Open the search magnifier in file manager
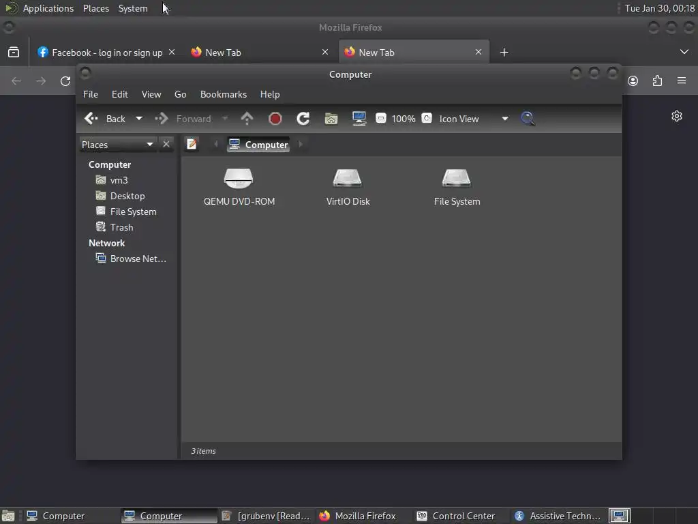This screenshot has width=698, height=524. click(x=528, y=119)
